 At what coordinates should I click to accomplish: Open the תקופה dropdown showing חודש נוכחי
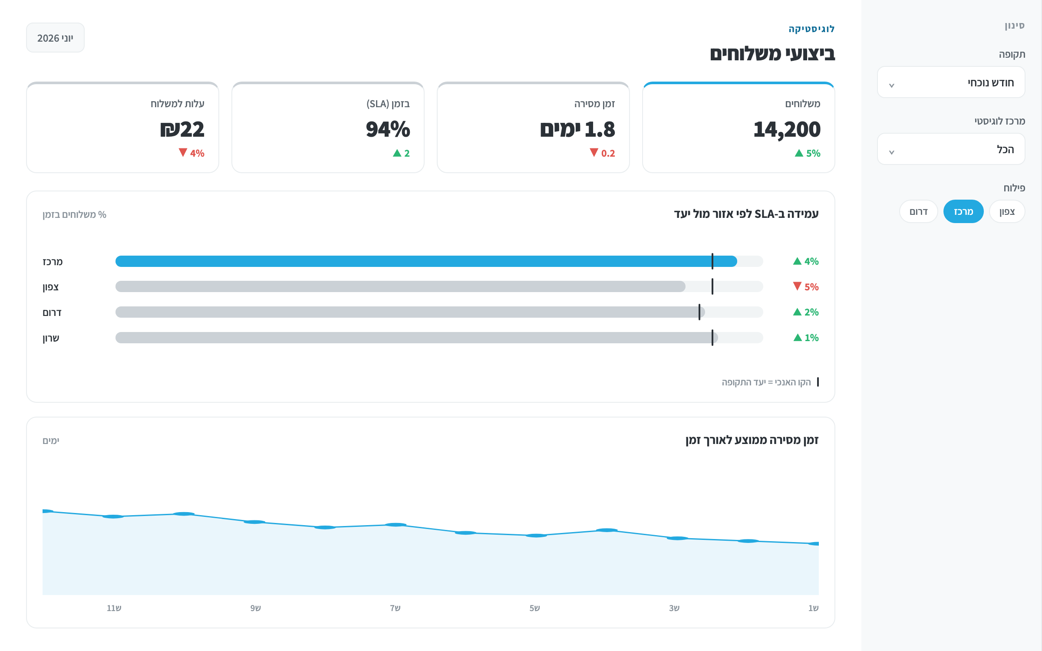[x=951, y=82]
